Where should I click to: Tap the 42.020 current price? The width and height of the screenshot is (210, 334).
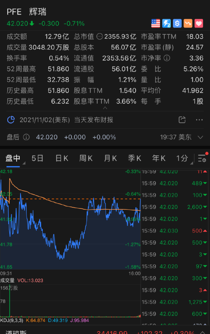(17, 23)
